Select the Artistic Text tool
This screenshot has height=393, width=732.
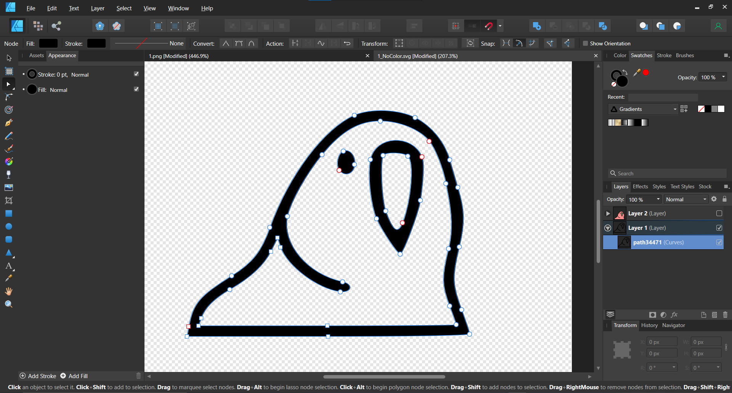9,266
